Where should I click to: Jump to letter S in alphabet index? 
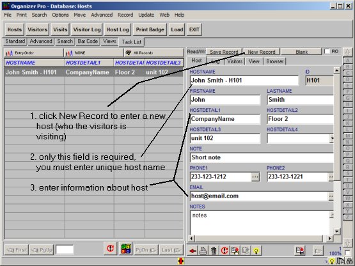coord(347,173)
